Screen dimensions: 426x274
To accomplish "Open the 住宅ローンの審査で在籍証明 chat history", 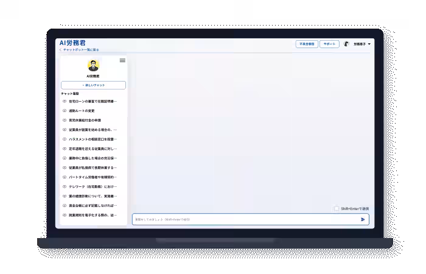I will [93, 101].
